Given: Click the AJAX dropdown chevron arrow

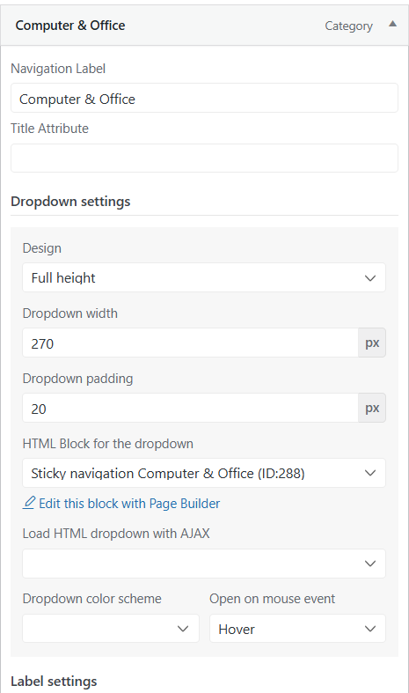Looking at the screenshot, I should 370,564.
